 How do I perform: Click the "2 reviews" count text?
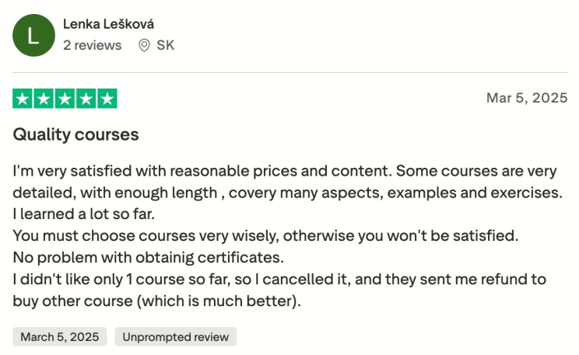(x=92, y=45)
